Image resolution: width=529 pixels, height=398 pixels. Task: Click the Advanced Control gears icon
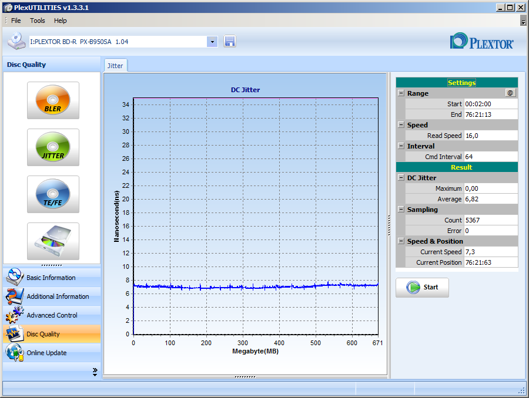(x=15, y=315)
